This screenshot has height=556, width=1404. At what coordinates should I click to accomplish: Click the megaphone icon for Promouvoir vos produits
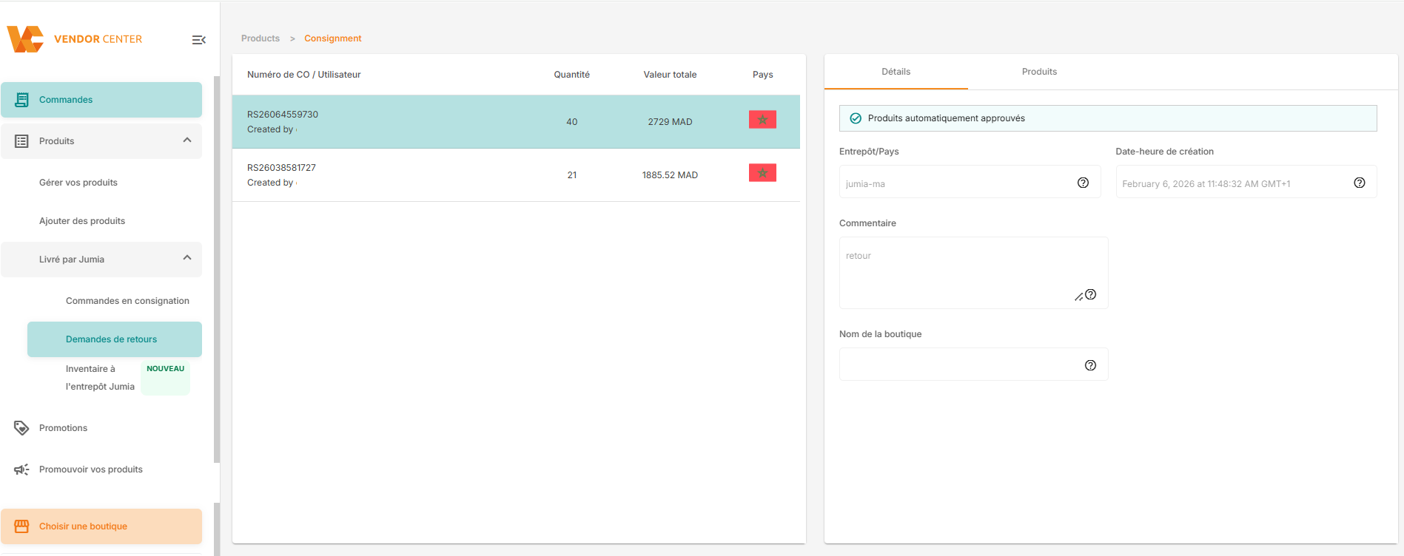coord(21,469)
